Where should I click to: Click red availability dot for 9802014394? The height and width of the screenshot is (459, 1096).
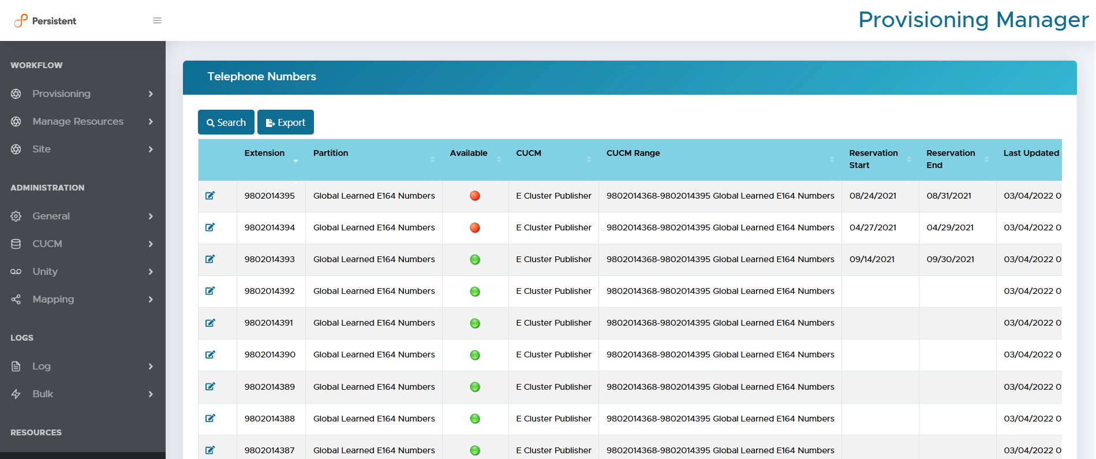coord(475,227)
